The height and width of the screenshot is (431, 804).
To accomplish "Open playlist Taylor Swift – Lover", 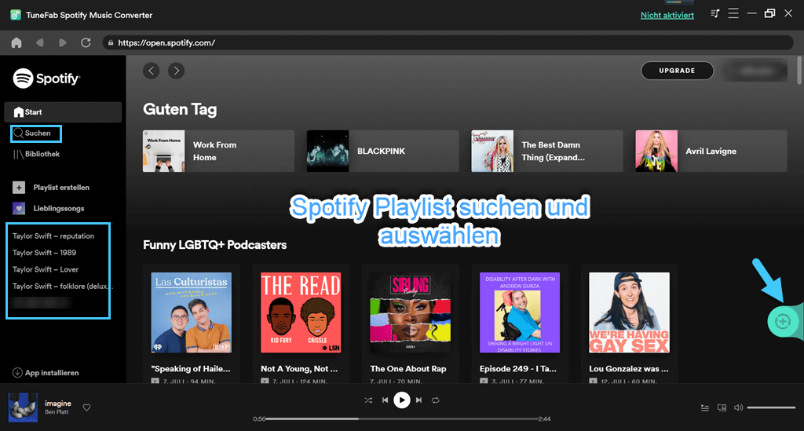I will click(45, 269).
